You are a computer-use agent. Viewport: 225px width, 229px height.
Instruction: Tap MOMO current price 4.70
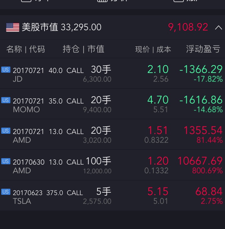coord(158,100)
